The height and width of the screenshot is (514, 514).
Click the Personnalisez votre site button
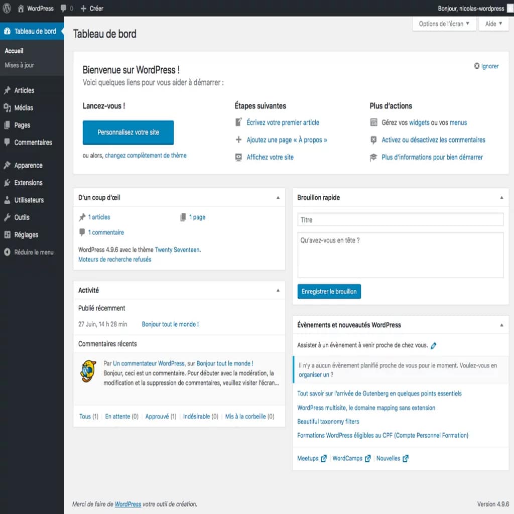point(128,132)
